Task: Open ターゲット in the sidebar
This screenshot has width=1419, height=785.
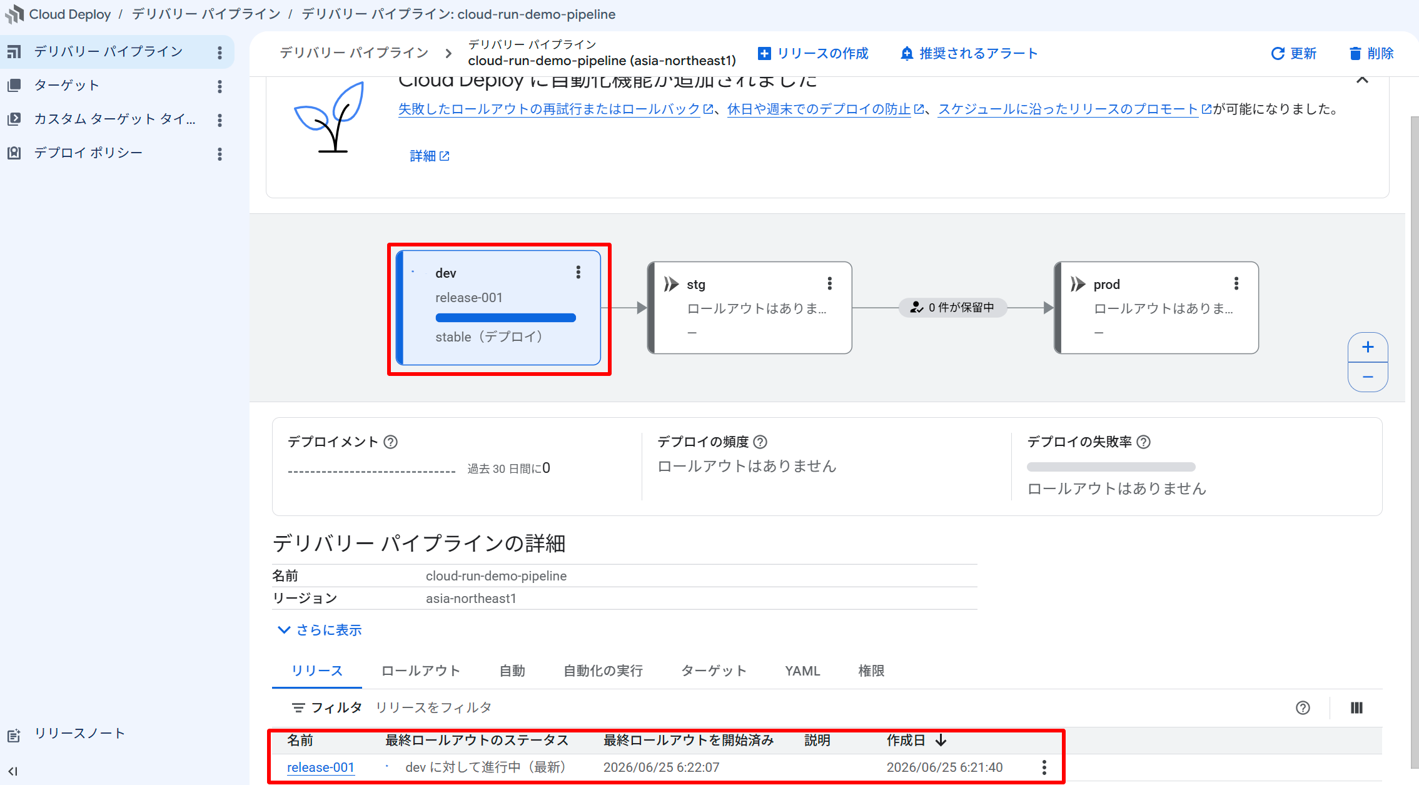Action: [66, 85]
